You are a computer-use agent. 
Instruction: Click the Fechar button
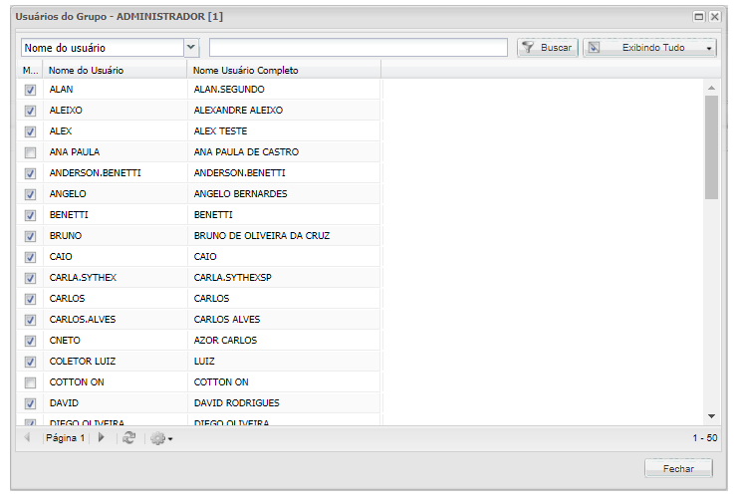678,468
